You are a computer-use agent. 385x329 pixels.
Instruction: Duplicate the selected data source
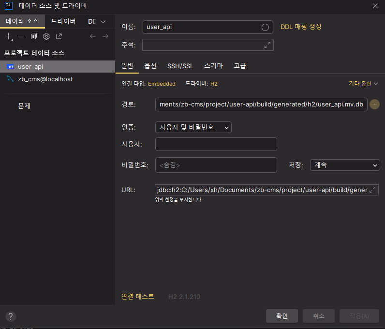[x=34, y=36]
